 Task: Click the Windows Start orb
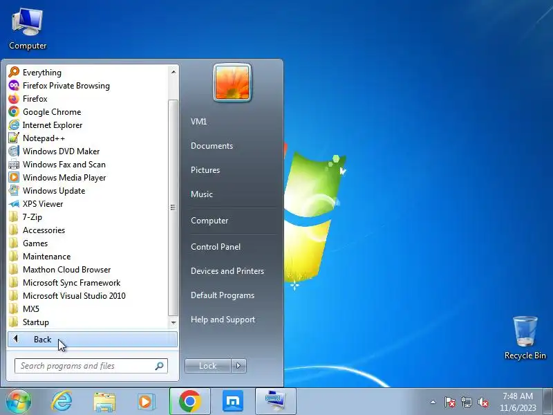(x=19, y=401)
